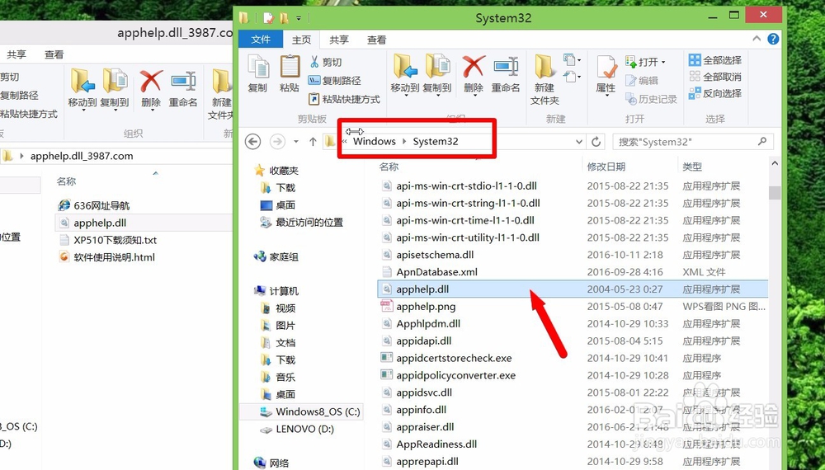The height and width of the screenshot is (470, 825).
Task: Open address bar history dropdown arrow
Action: point(579,142)
